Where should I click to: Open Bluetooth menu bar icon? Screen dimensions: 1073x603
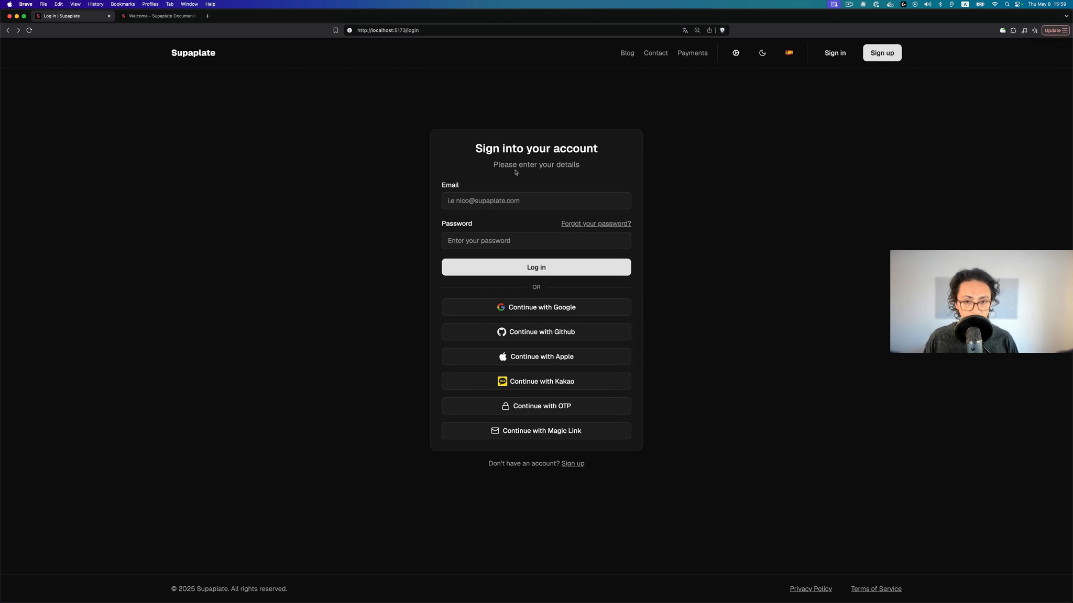click(940, 4)
